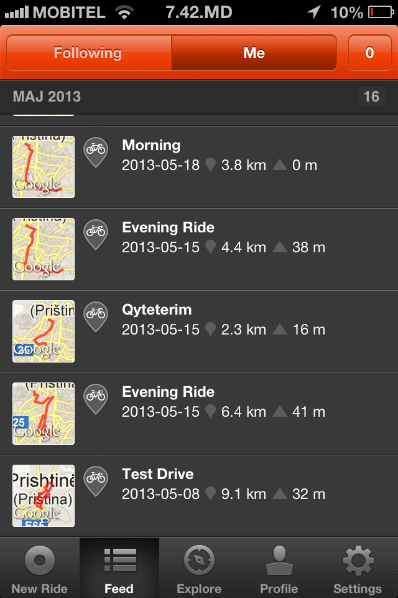Image resolution: width=398 pixels, height=598 pixels.
Task: Switch to the Following feed
Action: pyautogui.click(x=88, y=53)
